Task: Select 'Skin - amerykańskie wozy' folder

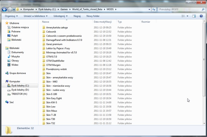Action: 60,77
